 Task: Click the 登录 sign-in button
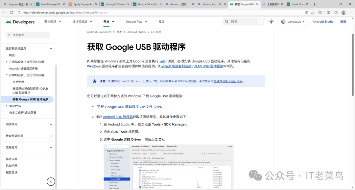(343, 21)
